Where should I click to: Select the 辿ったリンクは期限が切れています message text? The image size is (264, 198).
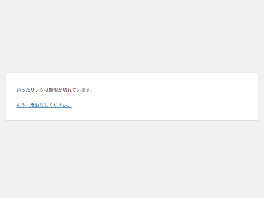(x=54, y=90)
